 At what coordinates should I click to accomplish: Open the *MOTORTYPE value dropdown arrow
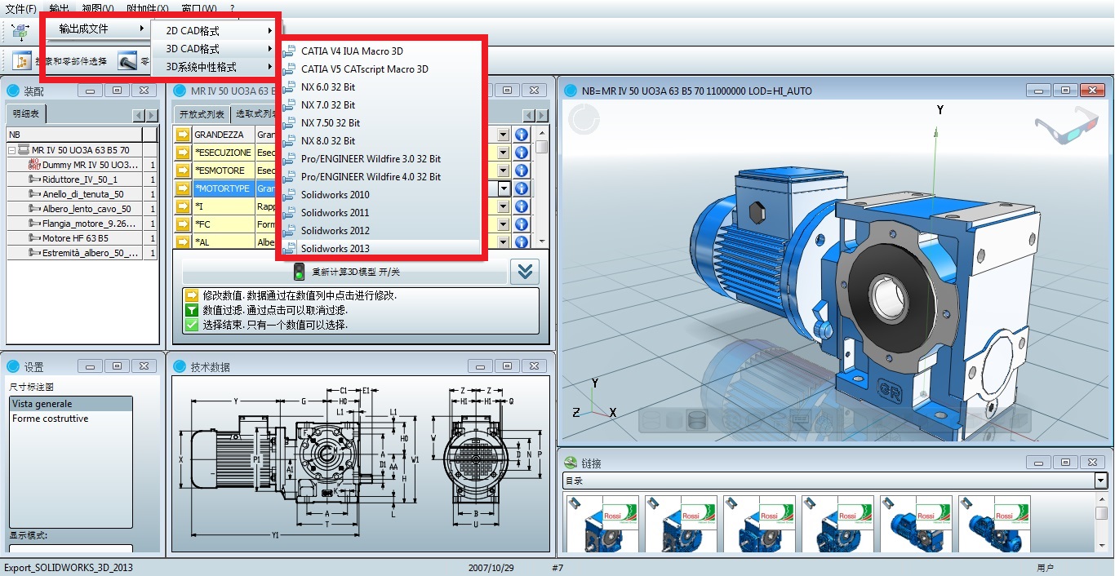tap(504, 188)
